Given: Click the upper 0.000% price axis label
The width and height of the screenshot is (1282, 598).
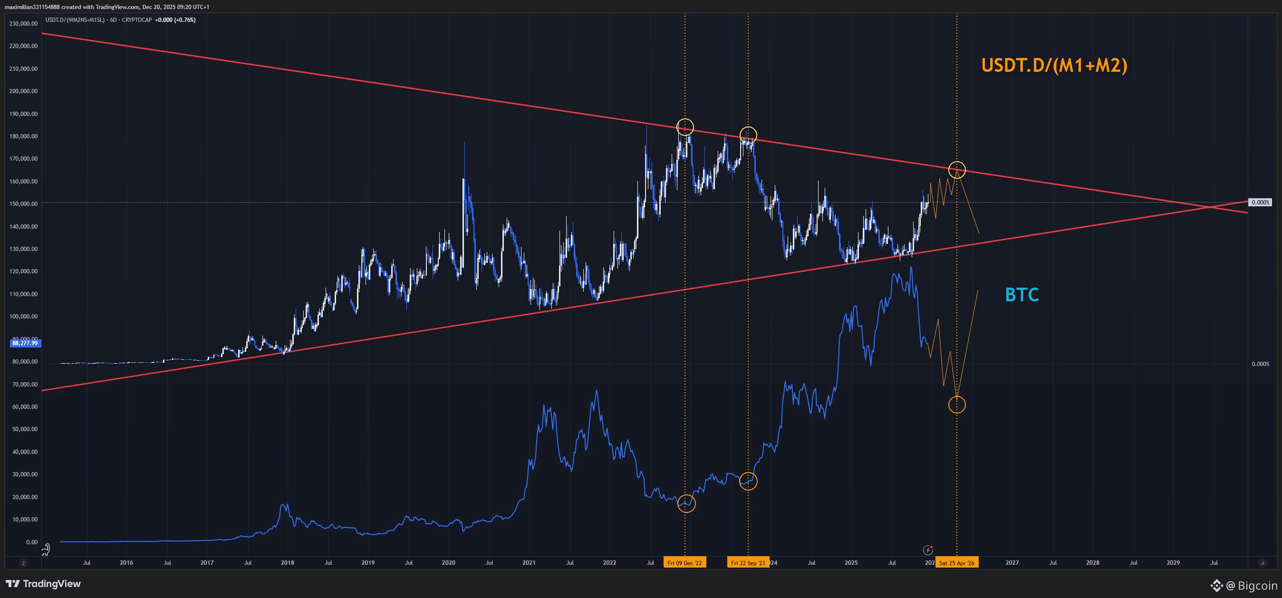Looking at the screenshot, I should click(1260, 203).
